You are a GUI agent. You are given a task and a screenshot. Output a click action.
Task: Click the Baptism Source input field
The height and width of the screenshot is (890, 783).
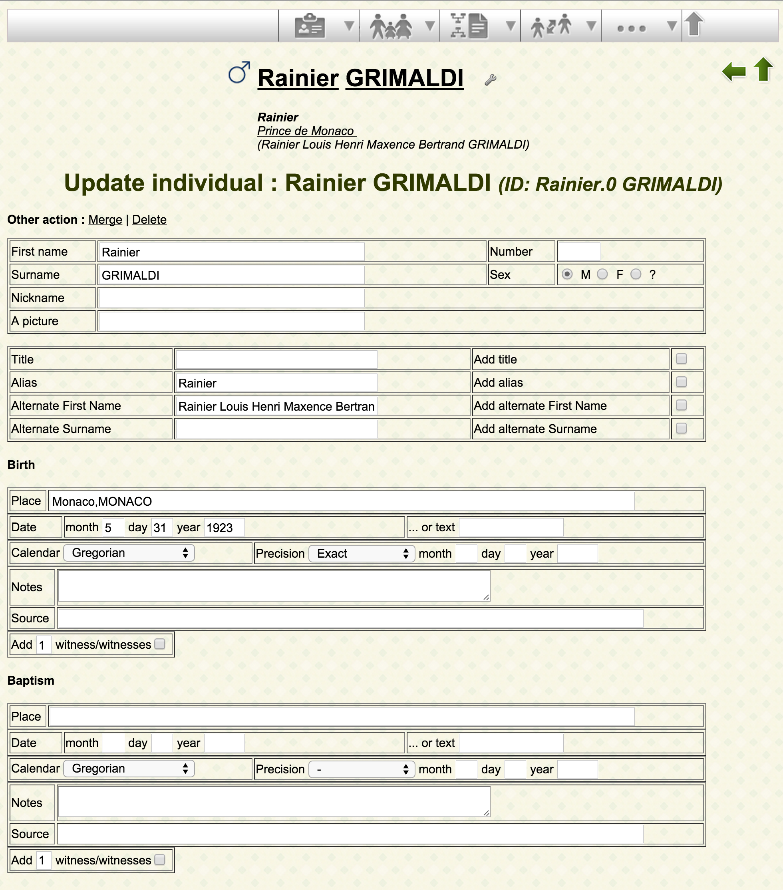(x=351, y=834)
